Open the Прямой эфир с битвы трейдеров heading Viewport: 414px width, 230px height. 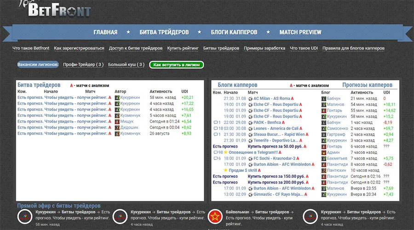59,206
